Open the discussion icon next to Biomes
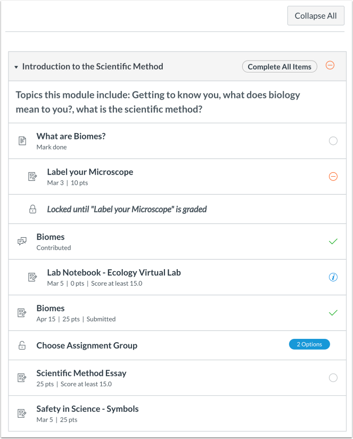 pyautogui.click(x=21, y=241)
